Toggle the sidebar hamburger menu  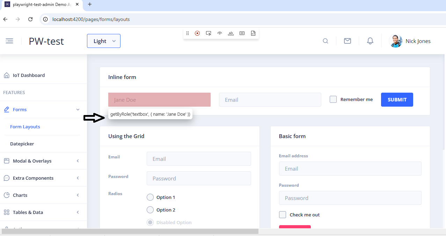(9, 41)
